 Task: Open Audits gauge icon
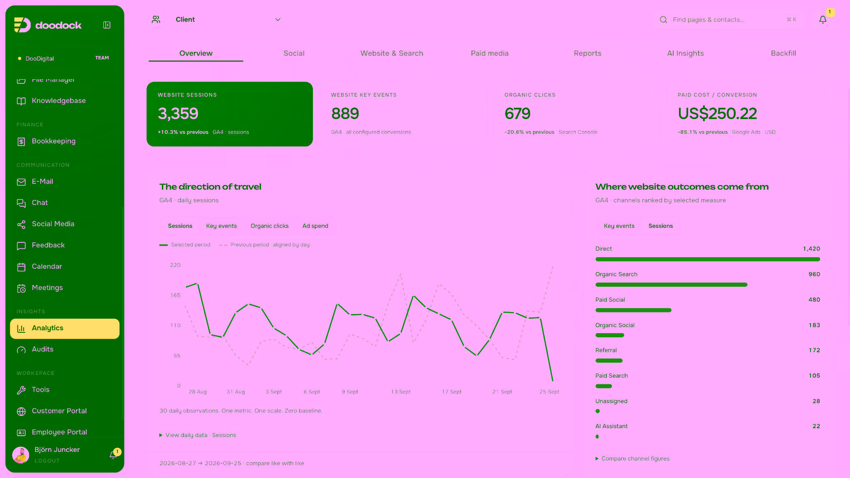21,350
